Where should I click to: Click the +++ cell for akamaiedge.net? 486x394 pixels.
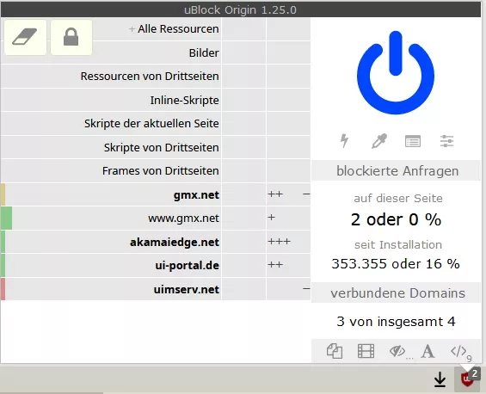[x=288, y=242]
